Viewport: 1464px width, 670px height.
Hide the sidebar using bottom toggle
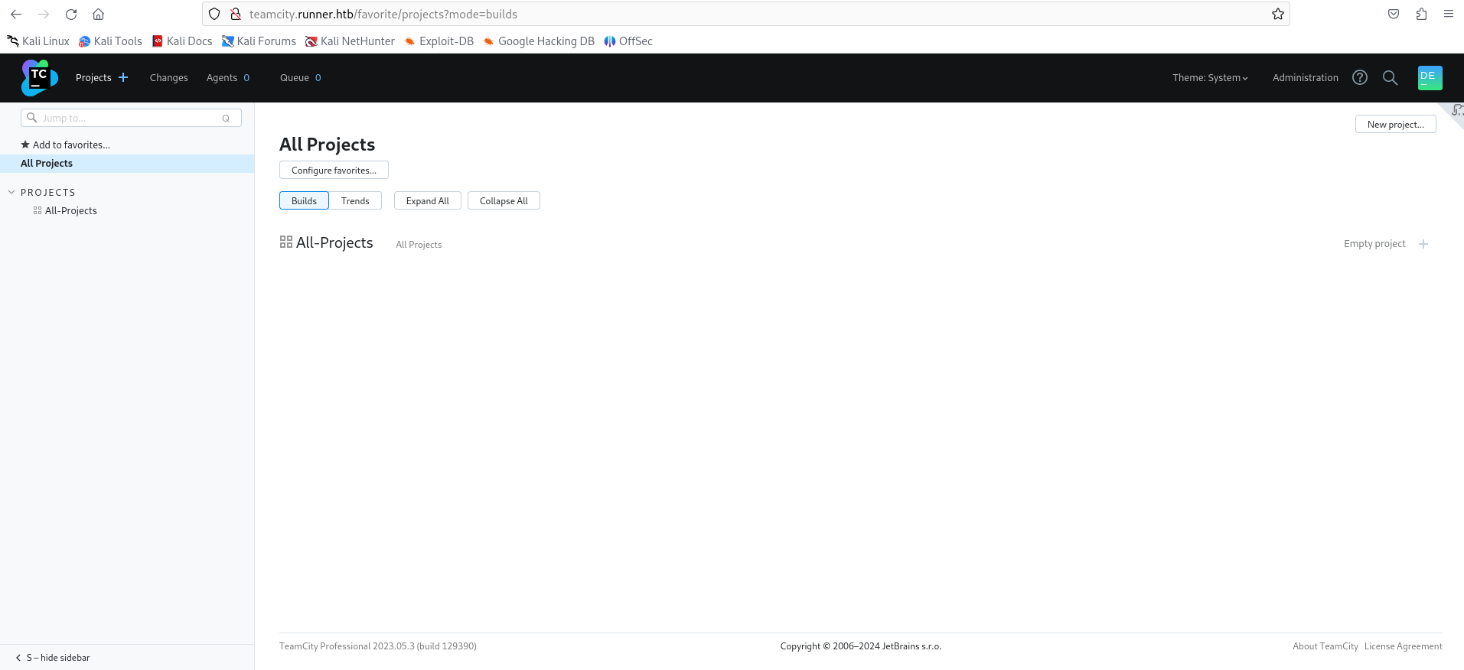click(54, 657)
